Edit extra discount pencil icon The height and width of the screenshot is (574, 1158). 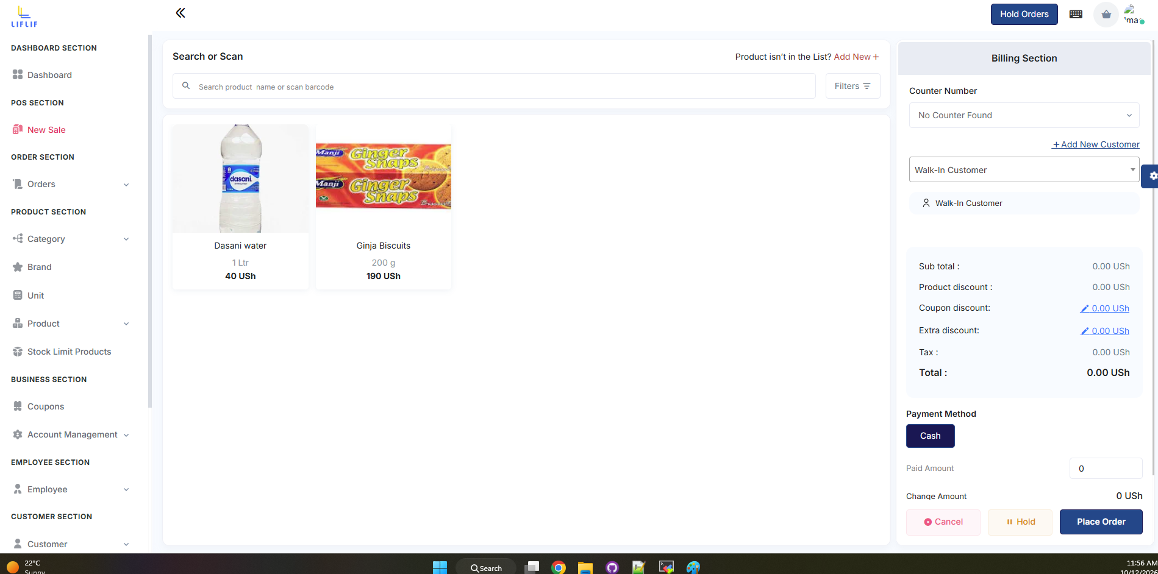(1085, 331)
